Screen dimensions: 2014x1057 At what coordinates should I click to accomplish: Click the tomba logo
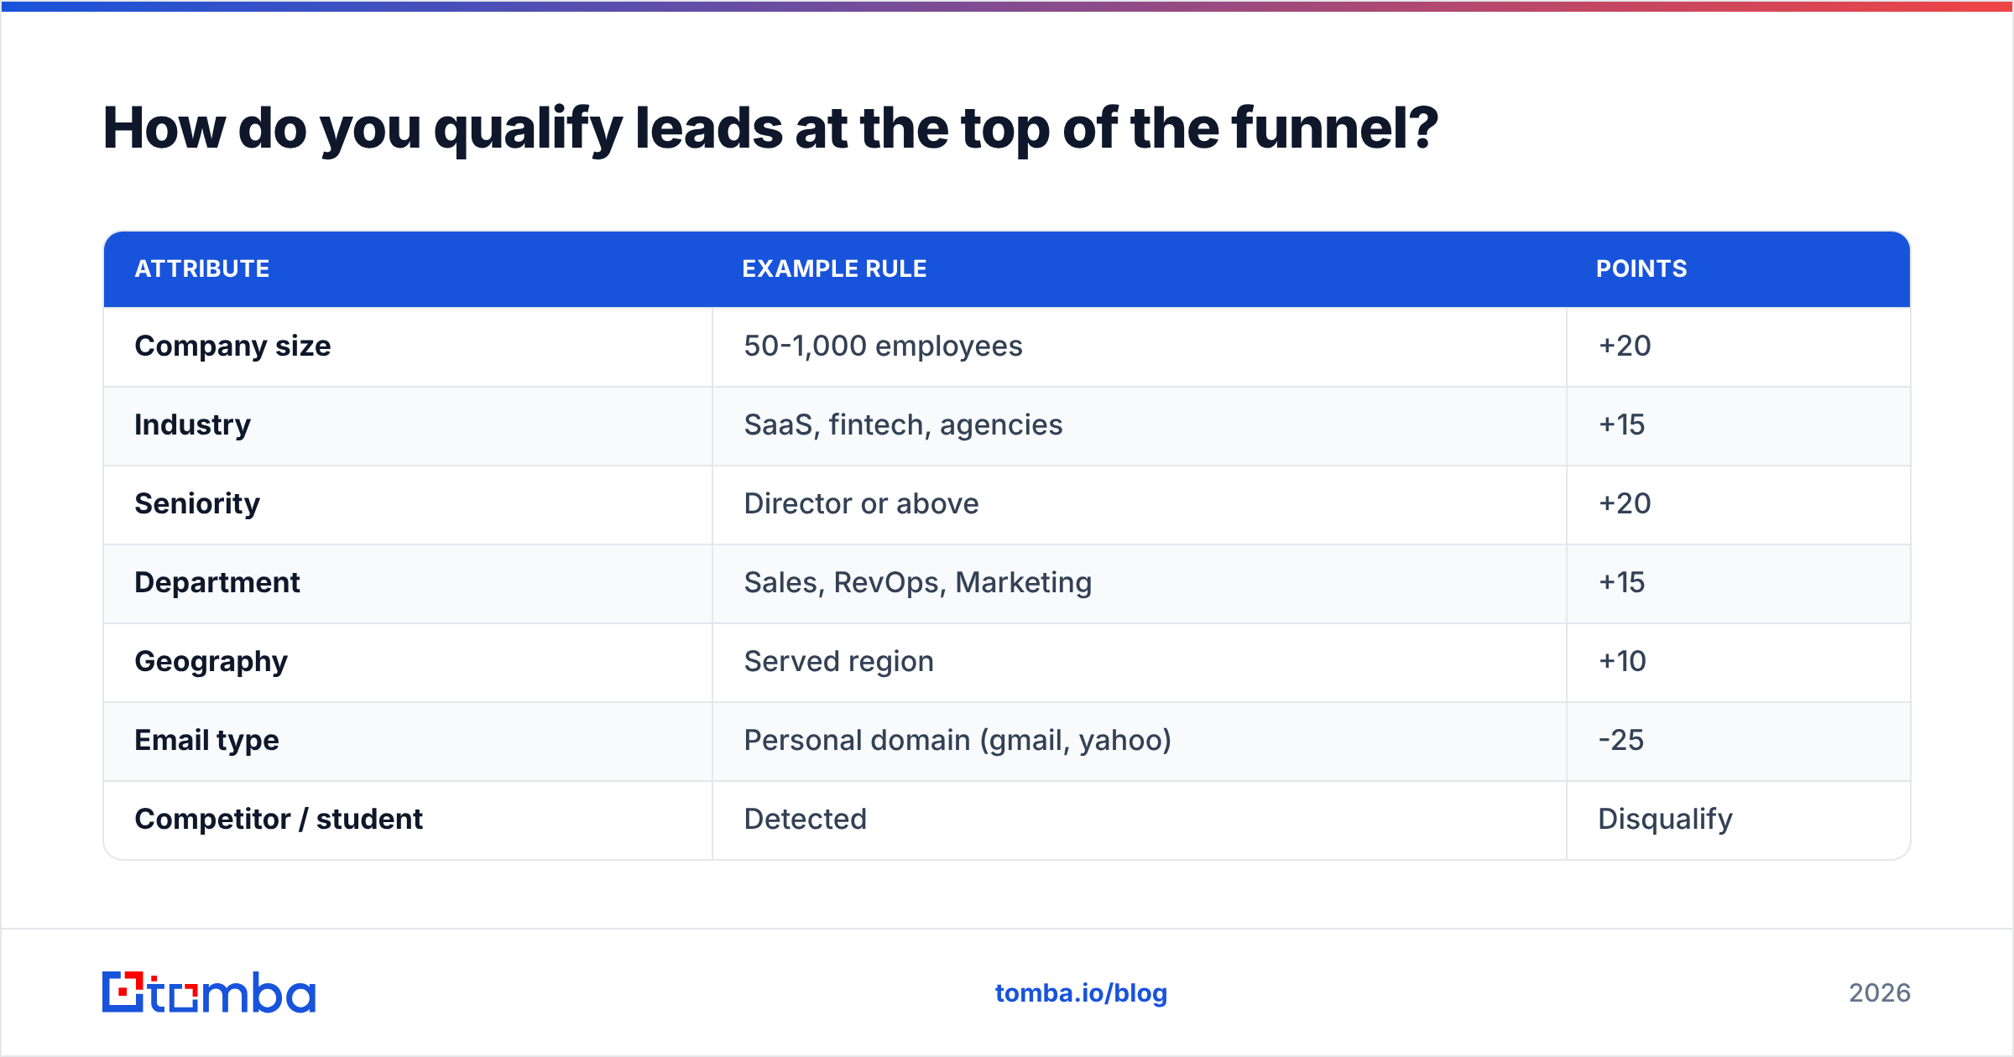[209, 992]
